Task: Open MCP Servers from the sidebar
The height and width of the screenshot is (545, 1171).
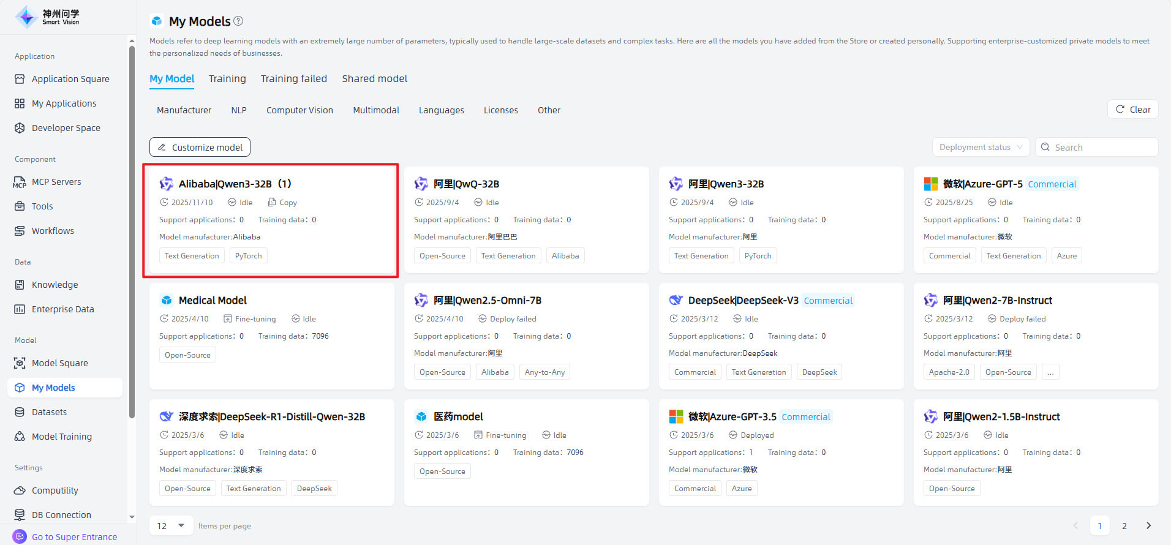Action: click(x=56, y=182)
